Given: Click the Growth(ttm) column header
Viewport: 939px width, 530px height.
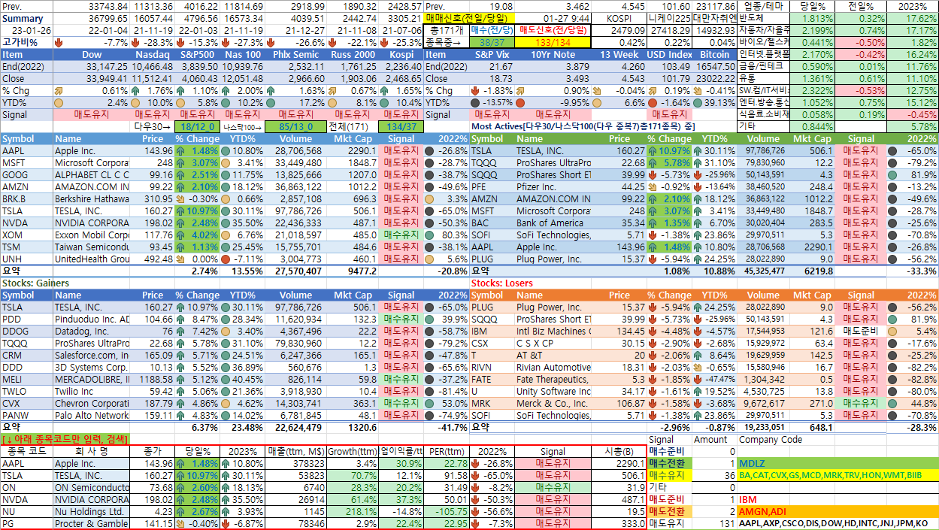Looking at the screenshot, I should pyautogui.click(x=352, y=452).
